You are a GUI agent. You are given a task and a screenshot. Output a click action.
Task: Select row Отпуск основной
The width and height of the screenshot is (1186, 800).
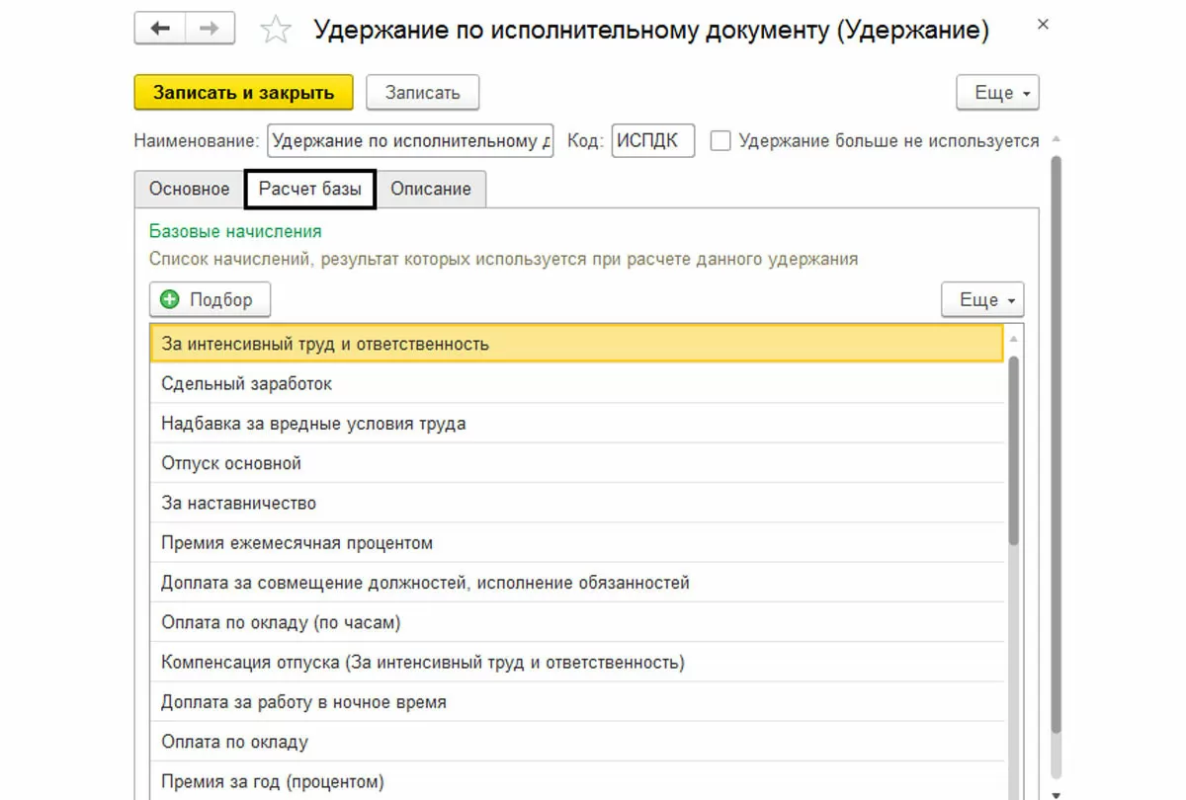(x=577, y=463)
